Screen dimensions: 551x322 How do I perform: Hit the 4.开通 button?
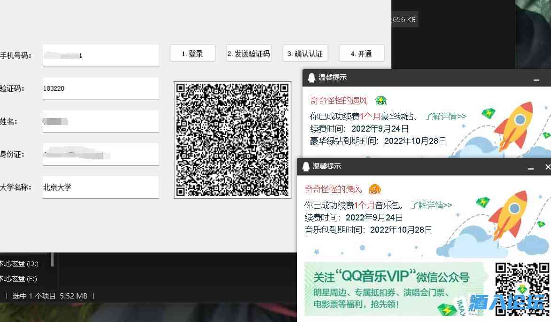click(x=361, y=54)
